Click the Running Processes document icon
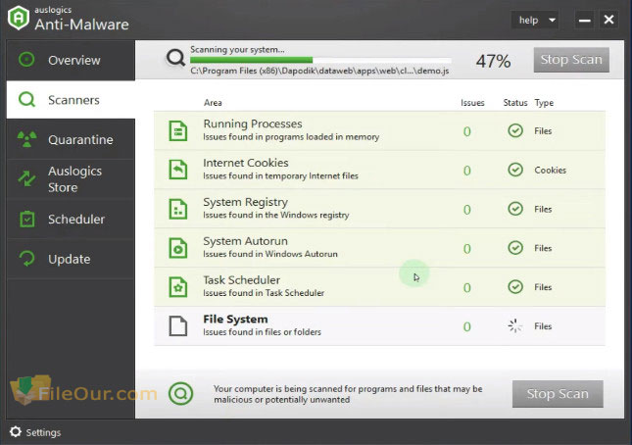Screen dimensions: 632x445 (177, 130)
